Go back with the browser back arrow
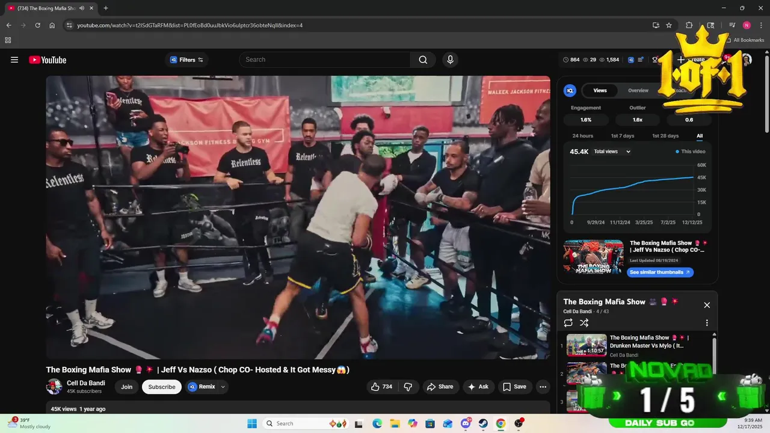Viewport: 770px width, 433px height. (x=8, y=25)
